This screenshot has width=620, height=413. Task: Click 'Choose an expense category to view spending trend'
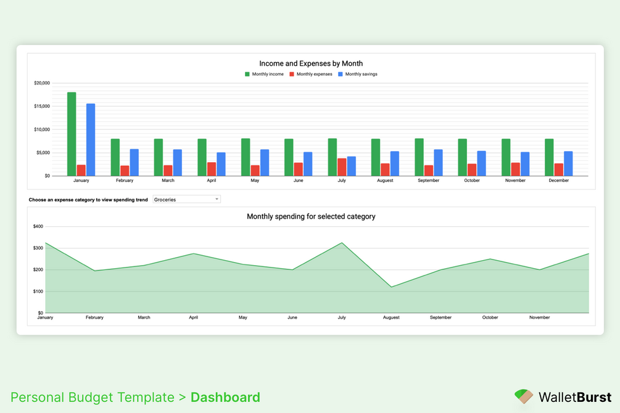(88, 200)
